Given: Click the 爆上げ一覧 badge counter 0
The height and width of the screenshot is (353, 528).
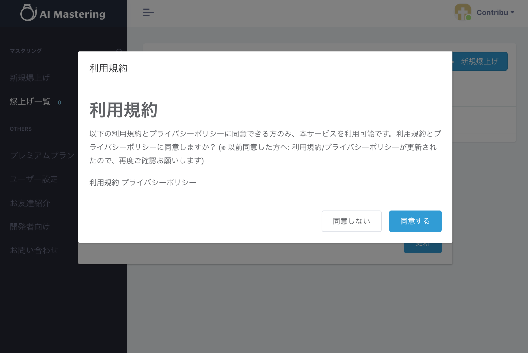Looking at the screenshot, I should coord(60,102).
